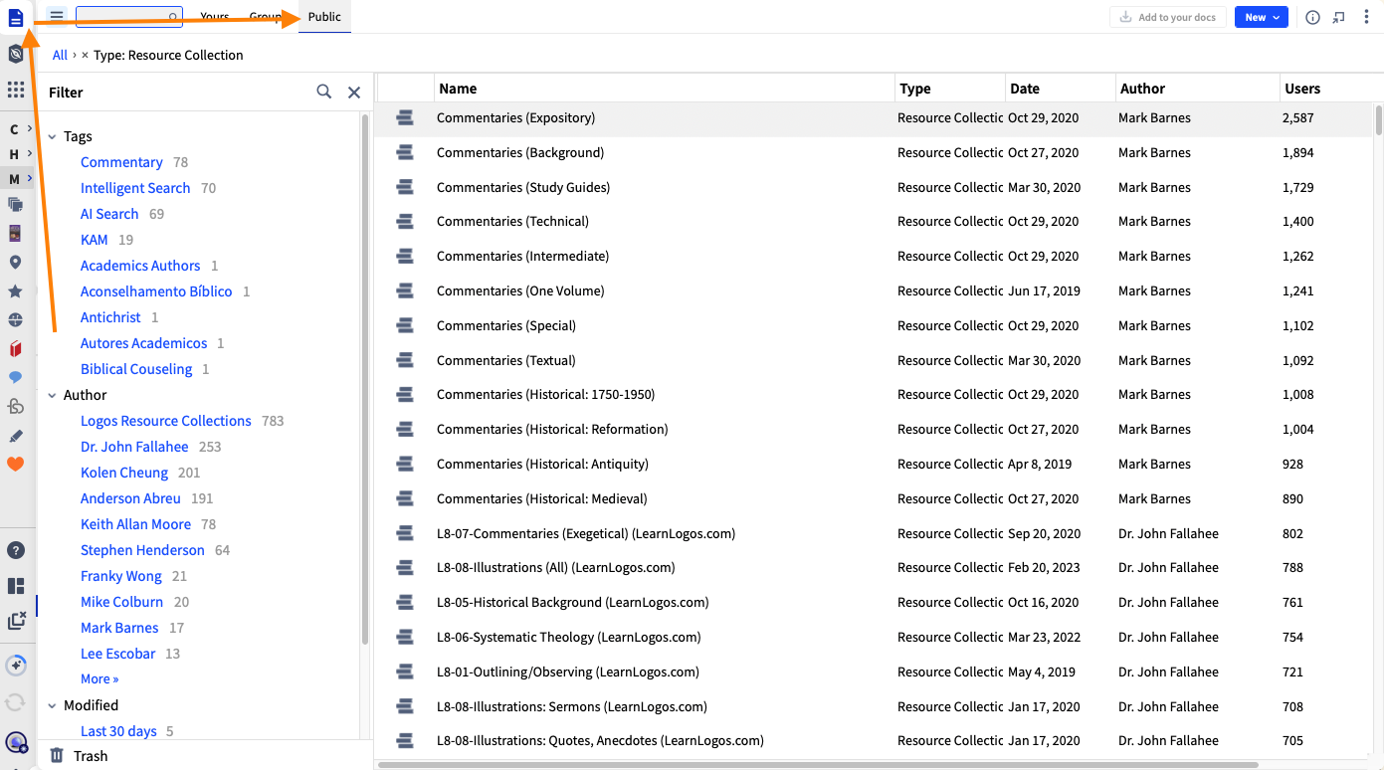Filter by author Mark Barnes
Screen dimensions: 1384x770
click(x=119, y=628)
